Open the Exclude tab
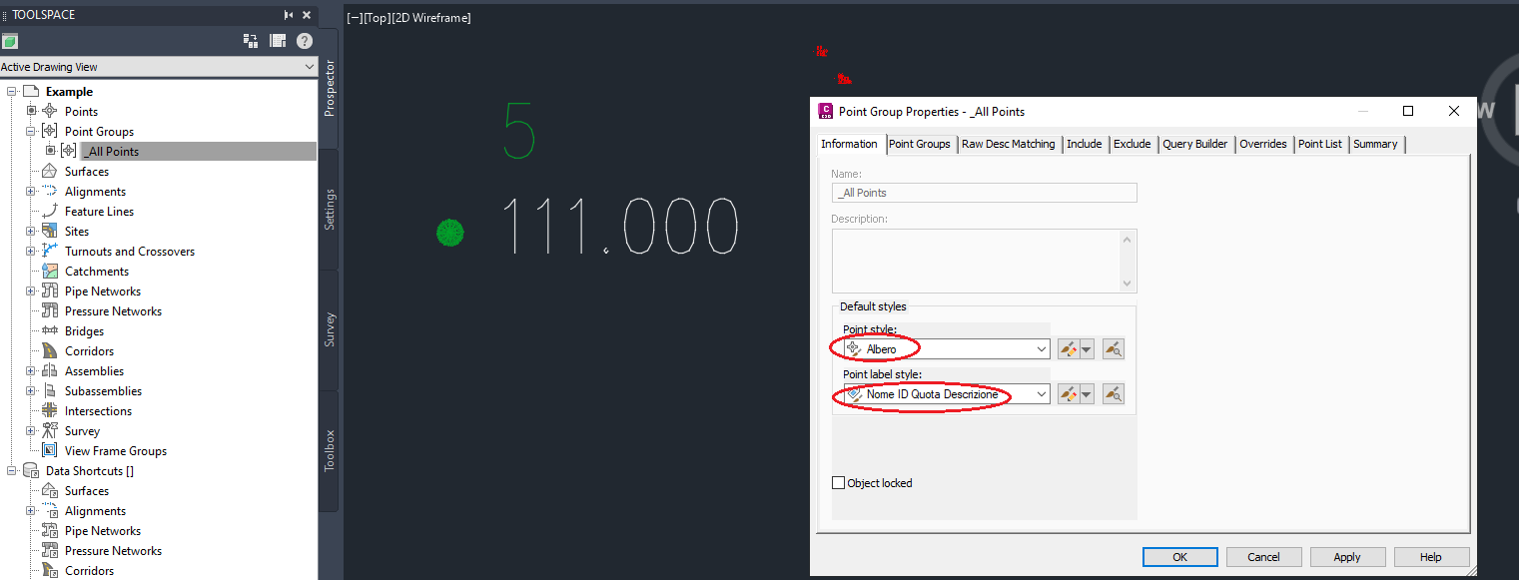The width and height of the screenshot is (1519, 580). (1133, 144)
